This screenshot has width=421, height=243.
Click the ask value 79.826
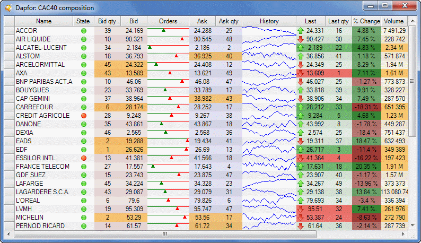tap(203, 201)
